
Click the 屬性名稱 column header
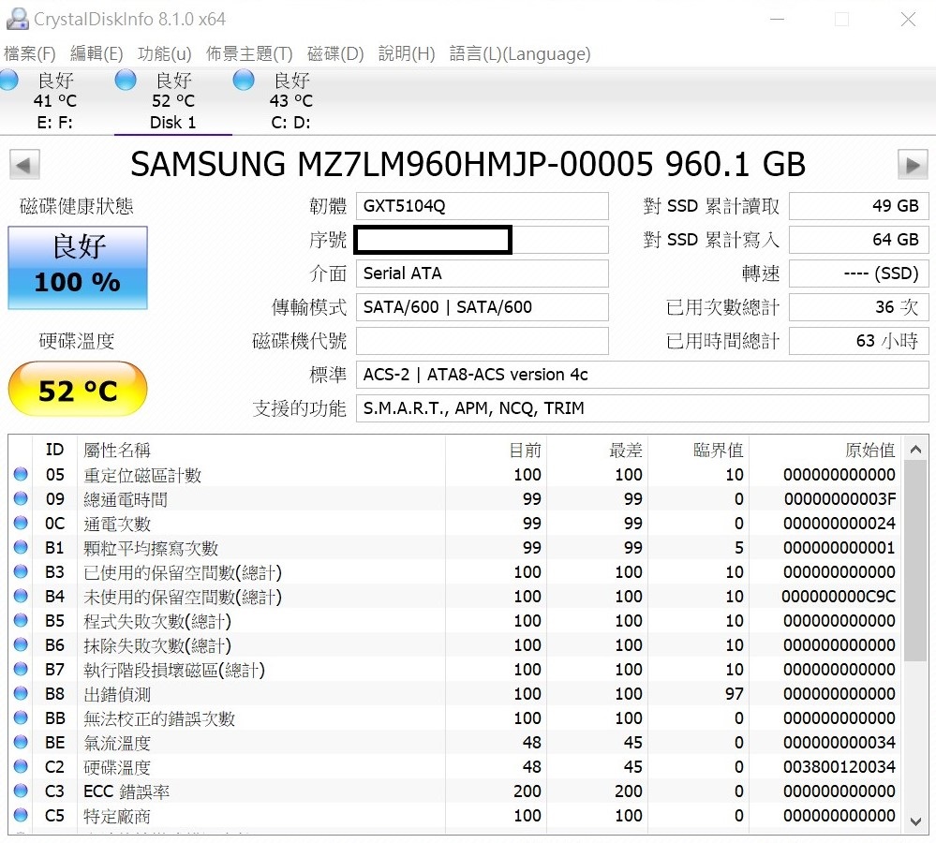click(117, 450)
